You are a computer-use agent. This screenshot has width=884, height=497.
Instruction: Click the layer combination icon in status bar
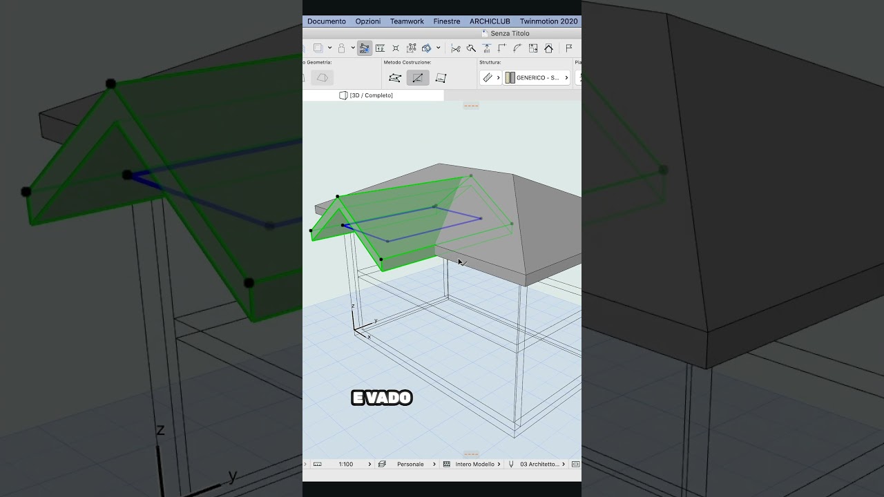tap(382, 465)
